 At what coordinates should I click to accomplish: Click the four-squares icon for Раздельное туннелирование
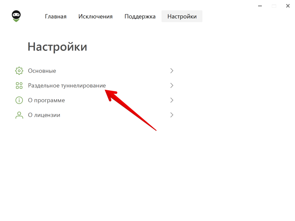pyautogui.click(x=19, y=85)
